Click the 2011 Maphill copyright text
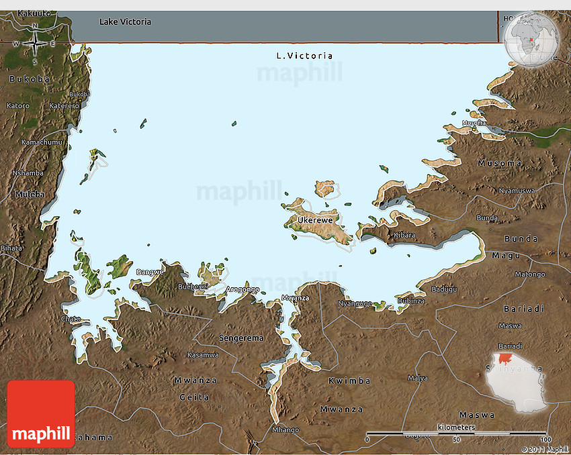This screenshot has width=571, height=455. (544, 449)
